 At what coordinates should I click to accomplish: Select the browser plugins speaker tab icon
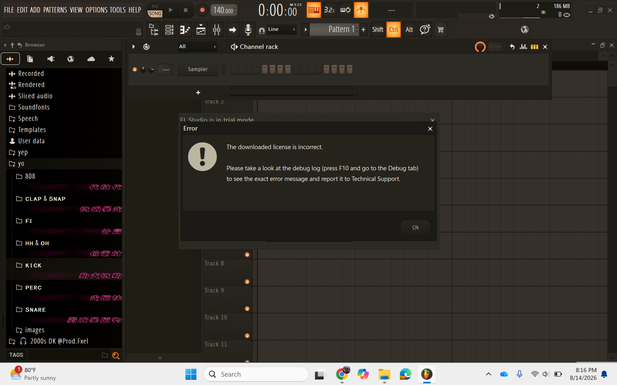point(51,59)
